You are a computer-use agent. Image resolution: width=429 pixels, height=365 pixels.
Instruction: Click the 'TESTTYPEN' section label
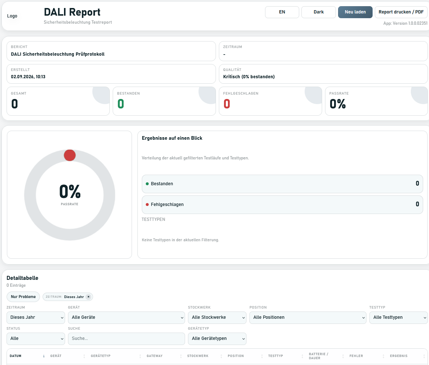pyautogui.click(x=153, y=219)
